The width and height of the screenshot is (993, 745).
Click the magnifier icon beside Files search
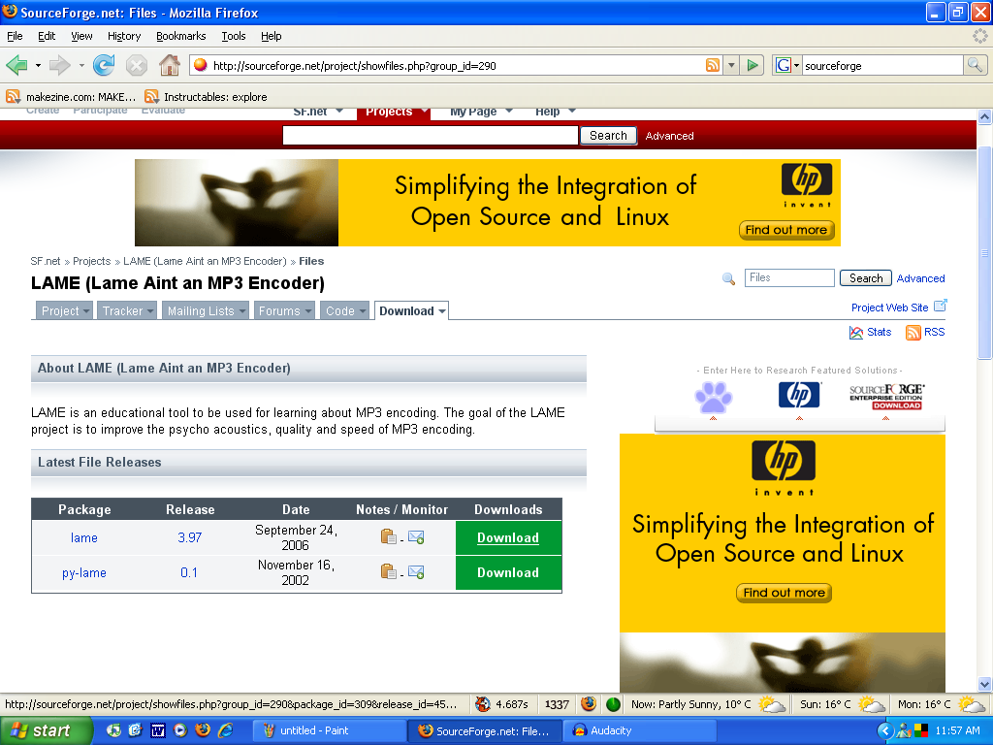tap(728, 278)
